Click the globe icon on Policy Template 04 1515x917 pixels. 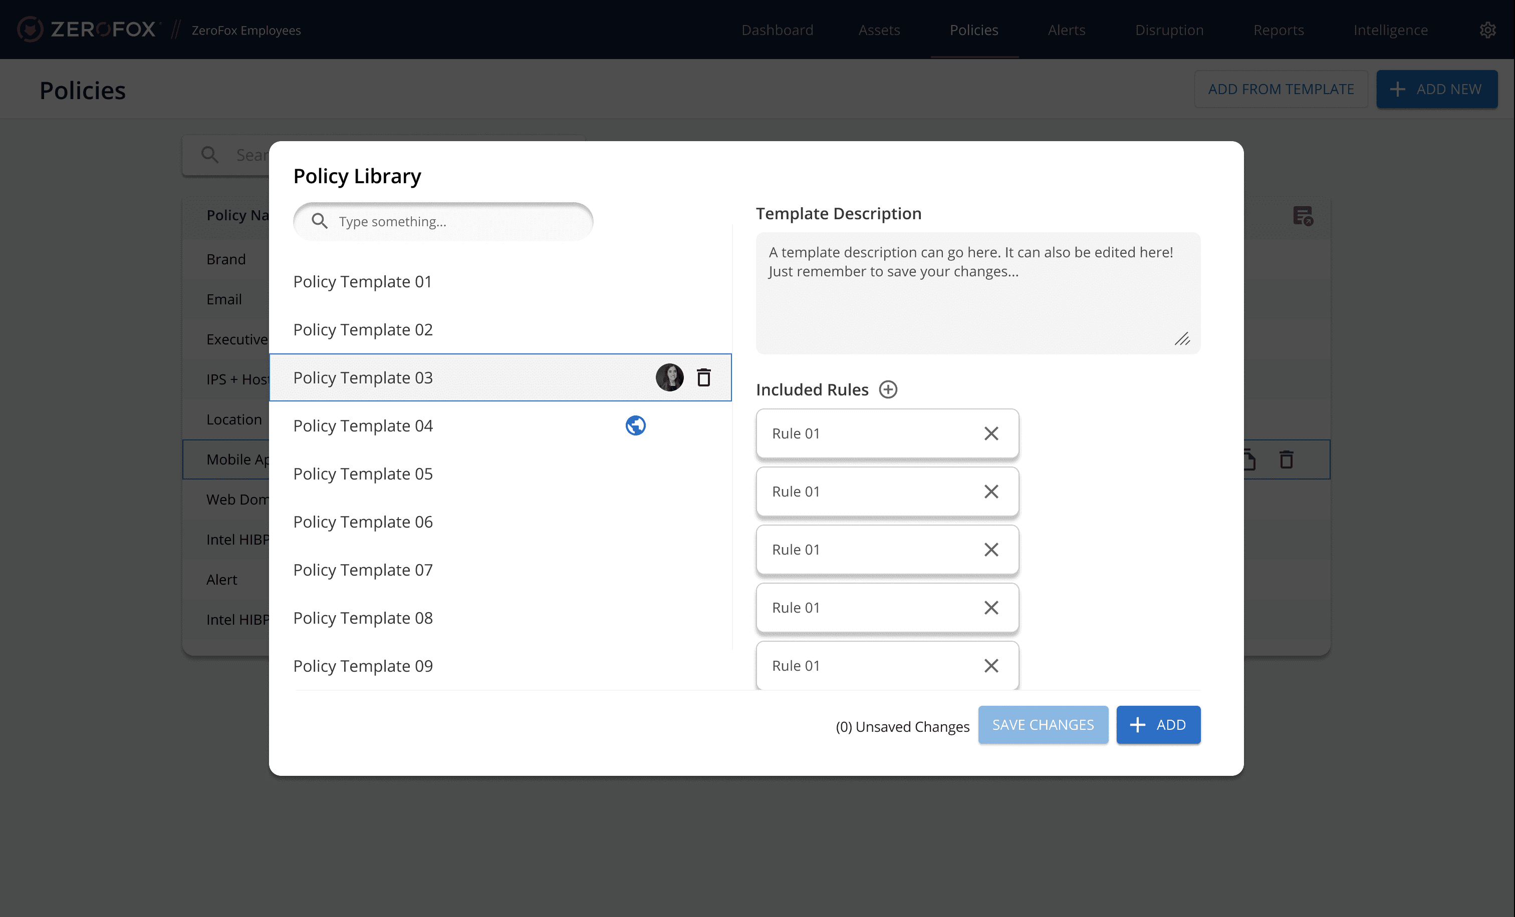[x=635, y=425]
